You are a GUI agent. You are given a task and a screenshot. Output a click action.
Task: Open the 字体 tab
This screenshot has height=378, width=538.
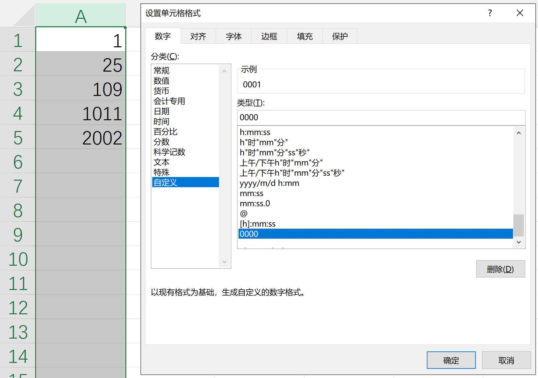click(x=233, y=36)
